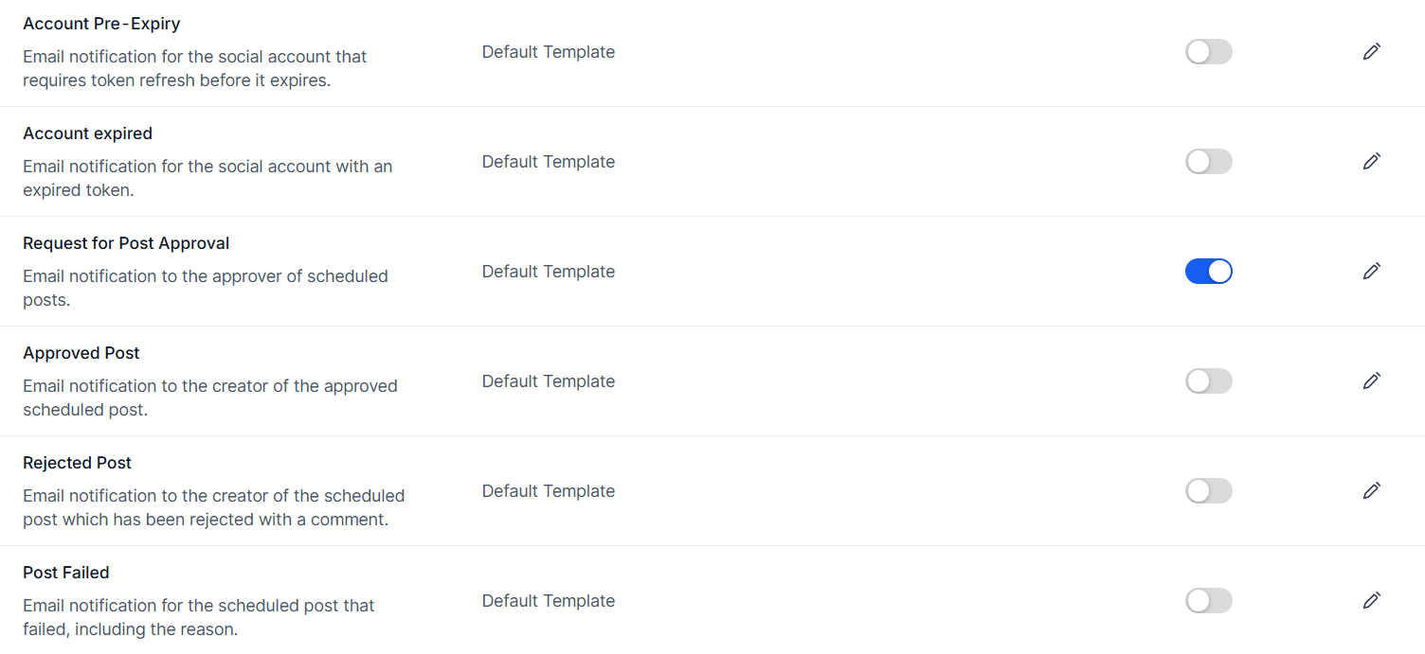1425x654 pixels.
Task: Click Default Template in the Rejected Post row
Action: coord(548,491)
